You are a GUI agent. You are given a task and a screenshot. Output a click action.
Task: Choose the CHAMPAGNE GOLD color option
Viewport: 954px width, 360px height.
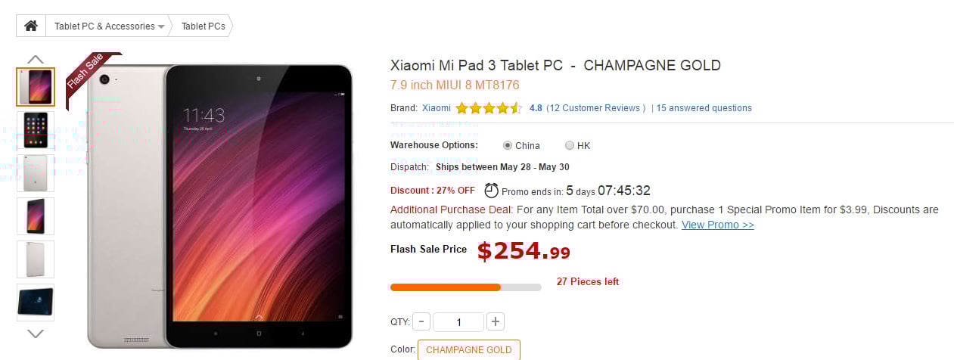pyautogui.click(x=469, y=349)
